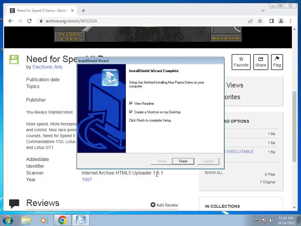301x226 pixels.
Task: Click the network tray icon
Action: click(257, 220)
